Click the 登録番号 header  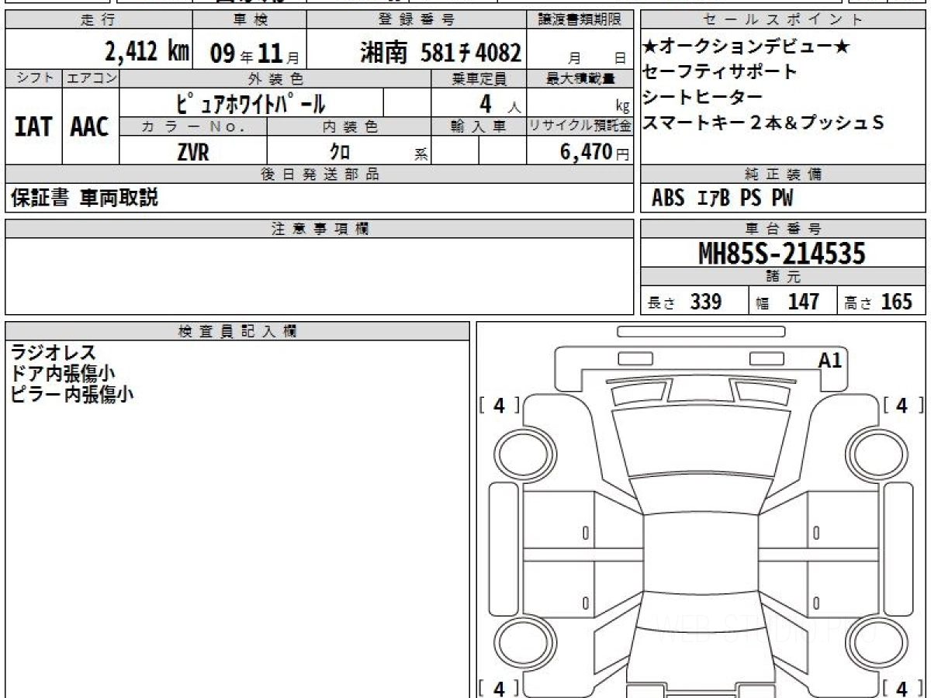pyautogui.click(x=417, y=20)
